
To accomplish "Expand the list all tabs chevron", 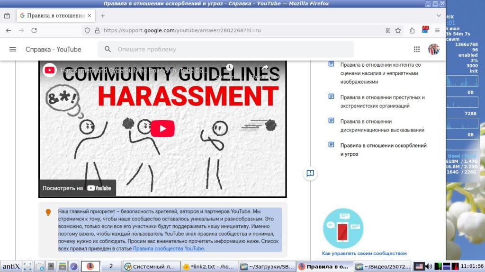I will tap(437, 15).
